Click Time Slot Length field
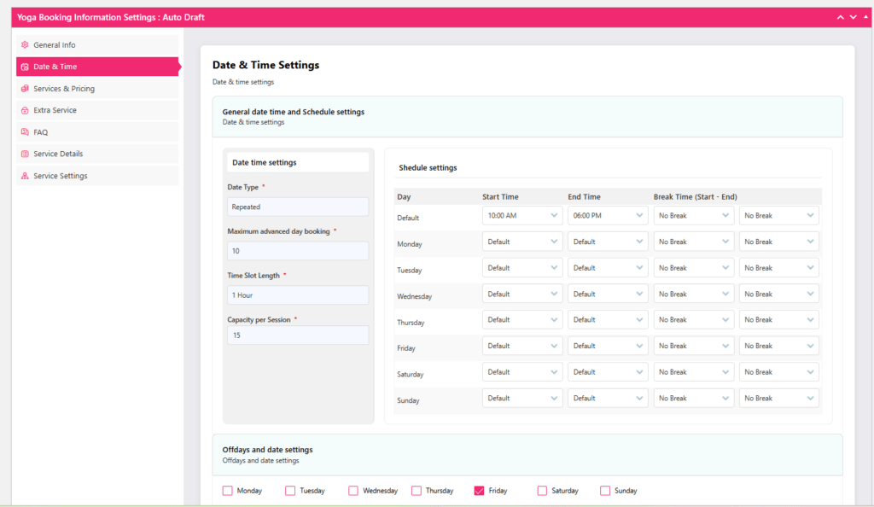This screenshot has width=874, height=507. [x=298, y=295]
